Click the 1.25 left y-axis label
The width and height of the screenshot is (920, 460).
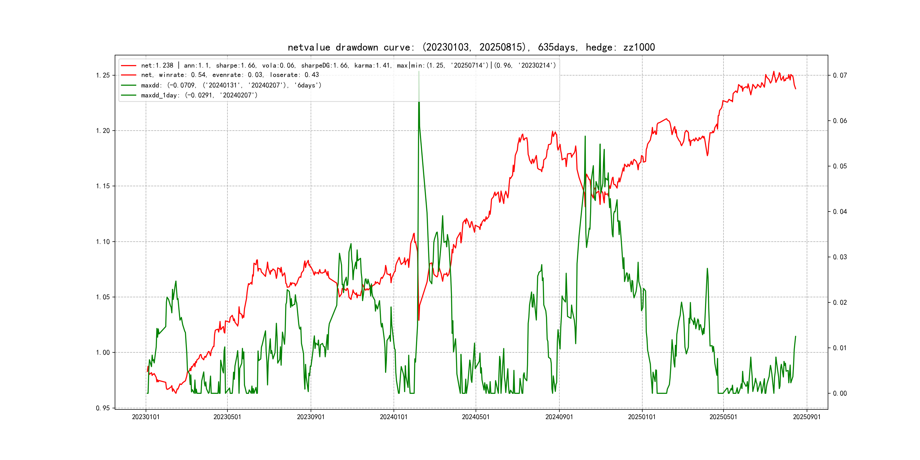click(x=103, y=75)
